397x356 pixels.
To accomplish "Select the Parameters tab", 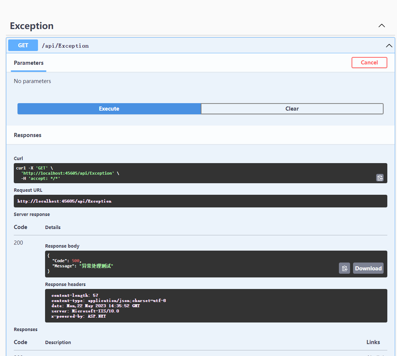I will click(29, 63).
